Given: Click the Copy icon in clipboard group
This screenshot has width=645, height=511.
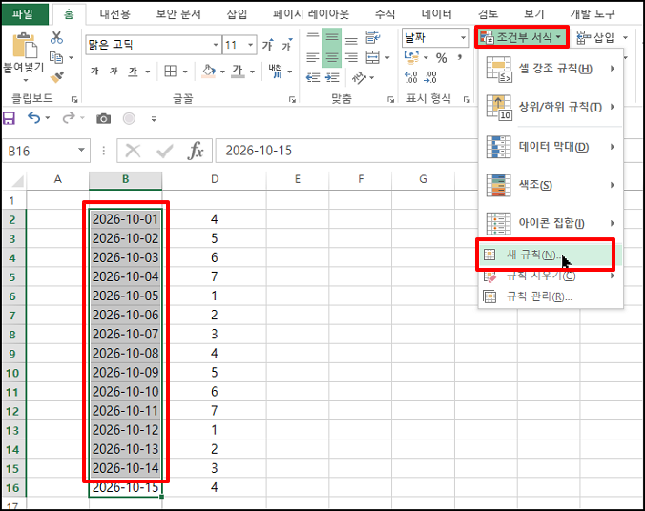Looking at the screenshot, I should coord(56,57).
